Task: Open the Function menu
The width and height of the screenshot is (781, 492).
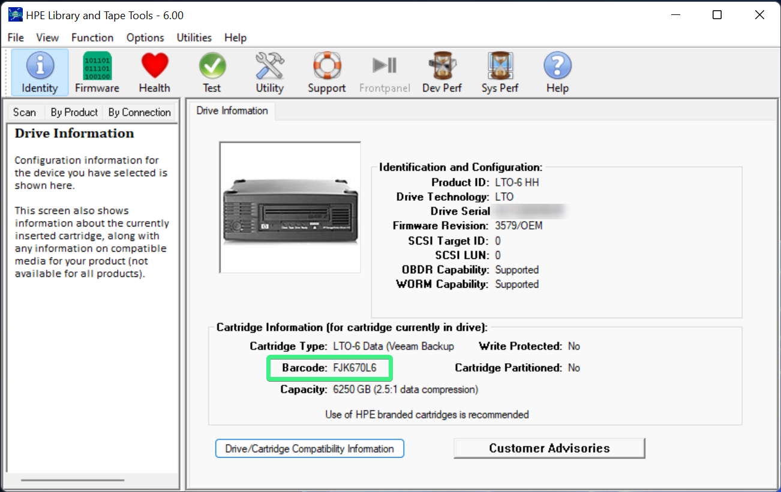Action: tap(92, 37)
